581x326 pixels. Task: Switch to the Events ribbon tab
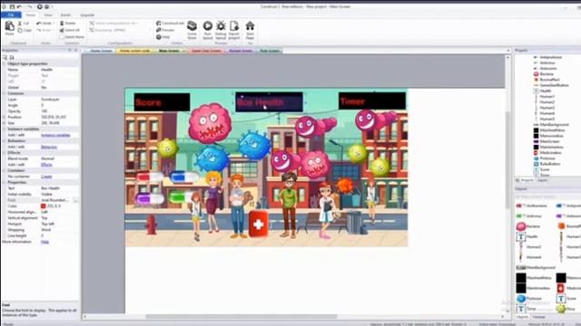coord(65,15)
